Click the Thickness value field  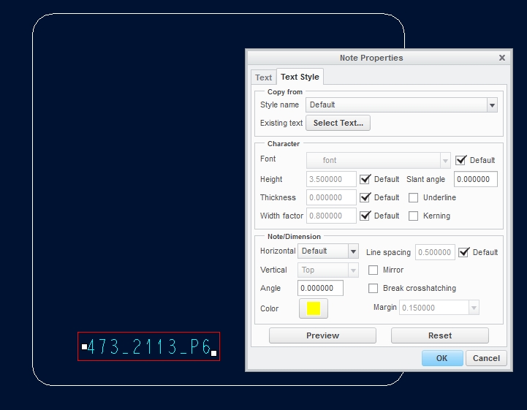point(331,197)
